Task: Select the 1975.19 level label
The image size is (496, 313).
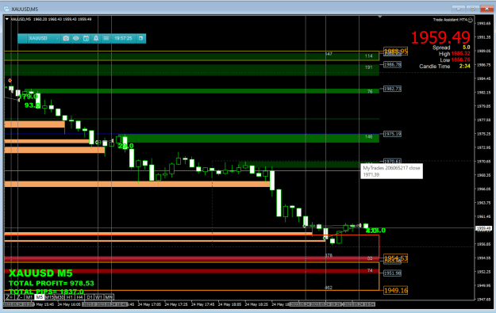Action: pos(392,134)
